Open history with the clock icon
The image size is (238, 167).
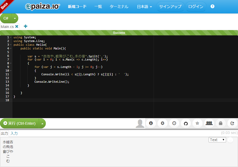[174, 123]
